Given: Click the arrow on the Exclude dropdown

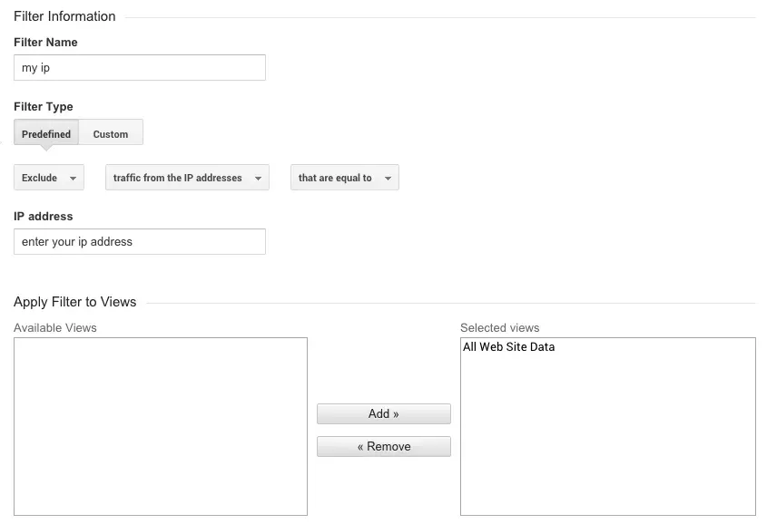Looking at the screenshot, I should click(x=74, y=177).
